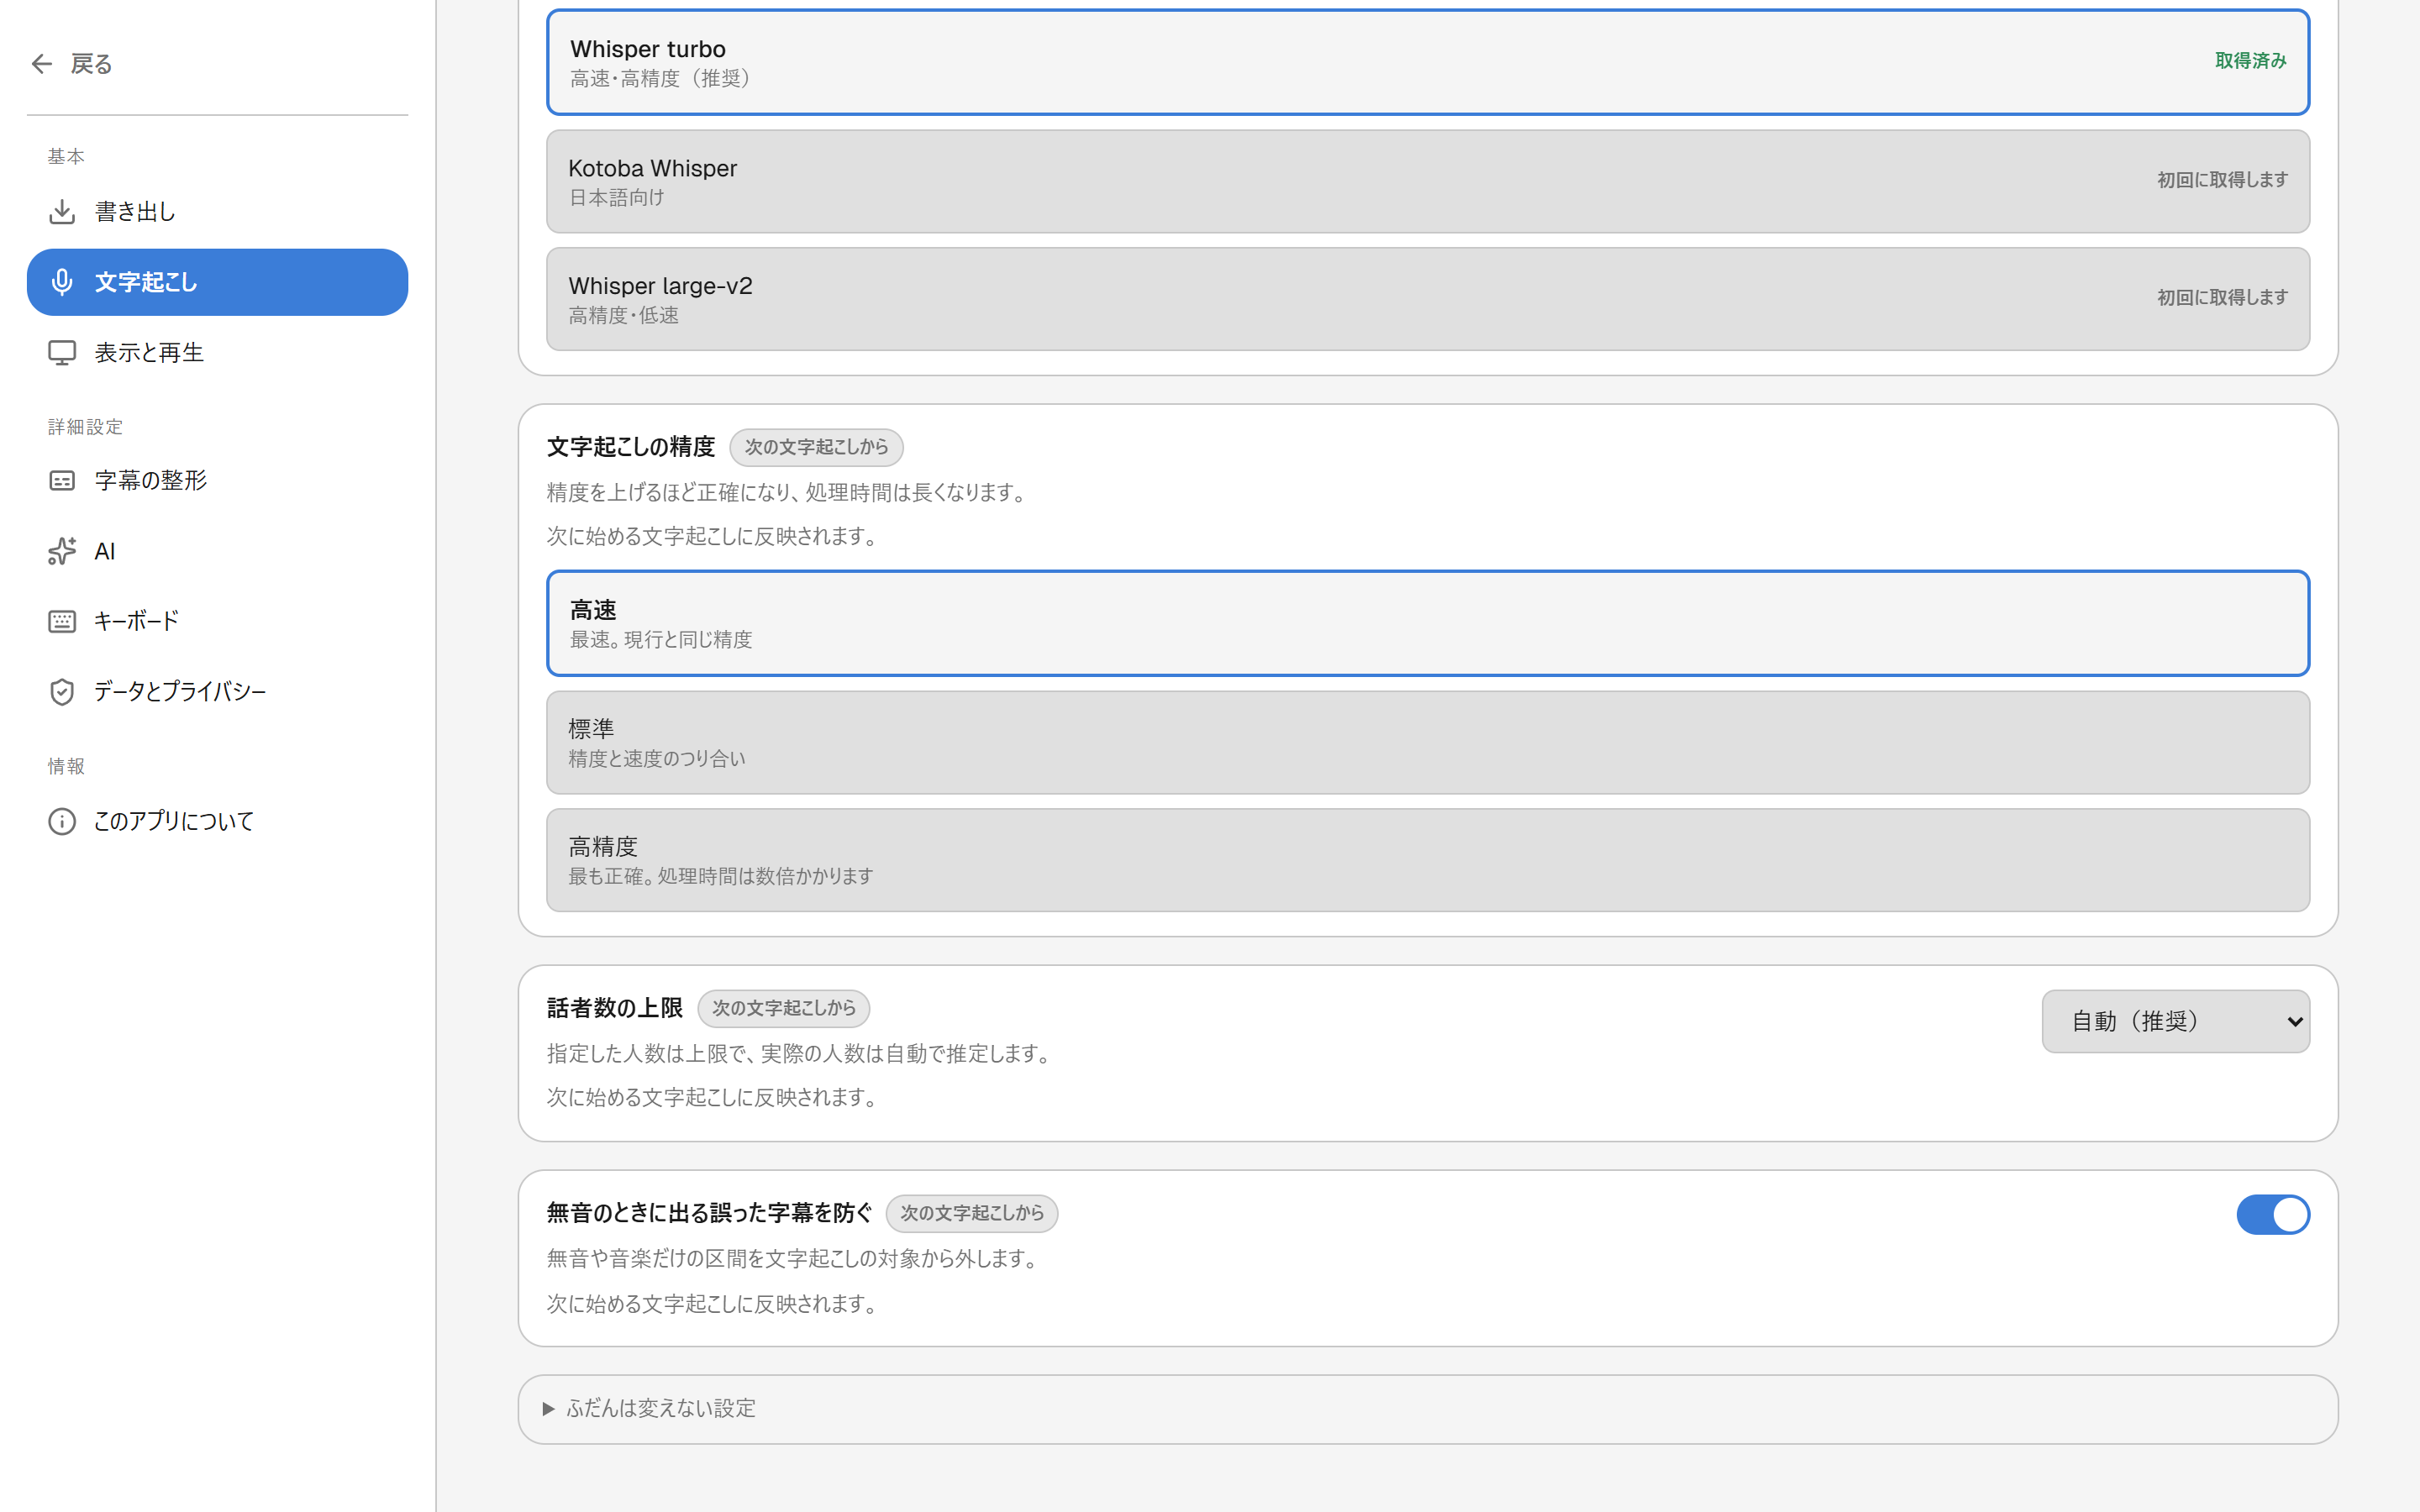Viewport: 2420px width, 1512px height.
Task: Choose the Whisper large-v2 model
Action: tap(1427, 299)
